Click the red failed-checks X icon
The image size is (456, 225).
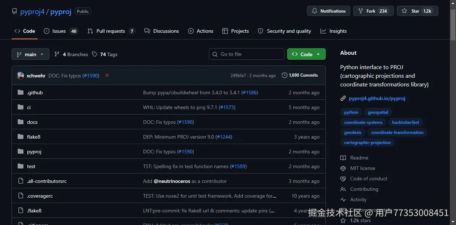107,75
